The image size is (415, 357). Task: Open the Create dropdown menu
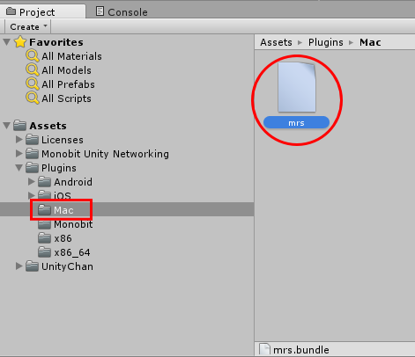28,26
